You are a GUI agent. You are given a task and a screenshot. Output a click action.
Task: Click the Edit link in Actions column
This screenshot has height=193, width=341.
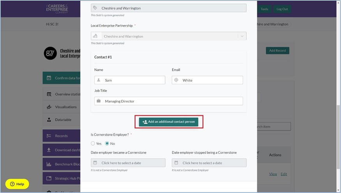tap(284, 174)
